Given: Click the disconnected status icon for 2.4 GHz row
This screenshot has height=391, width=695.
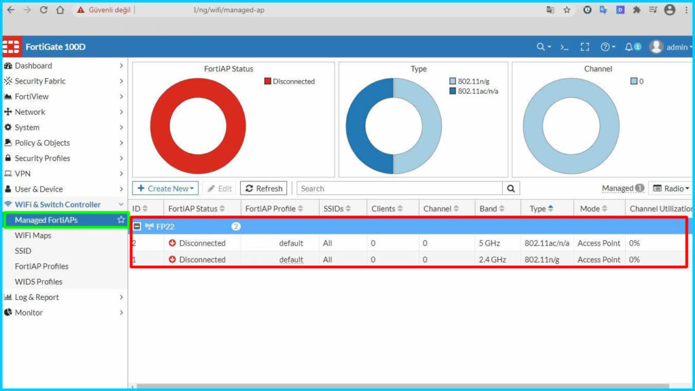Looking at the screenshot, I should point(172,259).
